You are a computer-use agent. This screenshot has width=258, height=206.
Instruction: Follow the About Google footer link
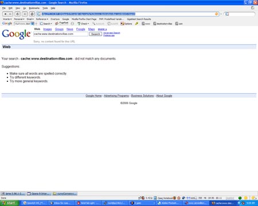tap(164, 96)
